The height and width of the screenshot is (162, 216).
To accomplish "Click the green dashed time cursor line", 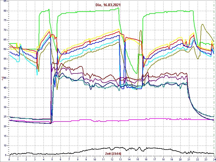I will (214, 78).
